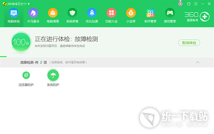Click the 故障检测-共 2 项 header text
Viewport: 214px width, 134px height.
point(34,62)
